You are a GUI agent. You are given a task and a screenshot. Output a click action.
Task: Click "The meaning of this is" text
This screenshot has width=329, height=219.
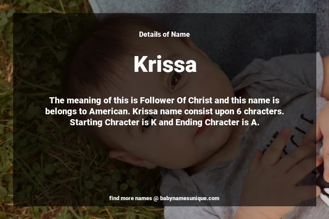tap(93, 100)
